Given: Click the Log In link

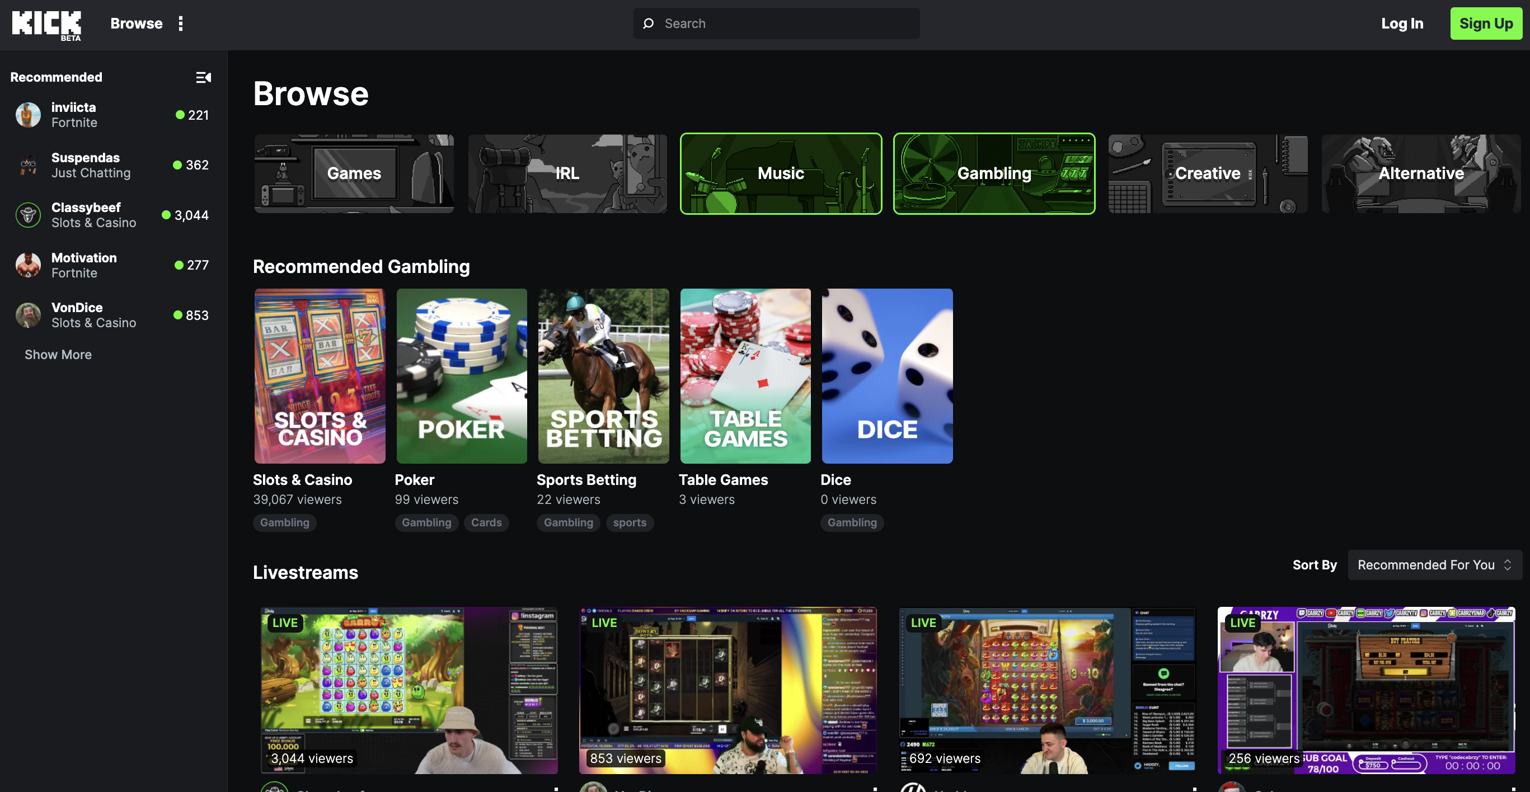Looking at the screenshot, I should point(1402,23).
